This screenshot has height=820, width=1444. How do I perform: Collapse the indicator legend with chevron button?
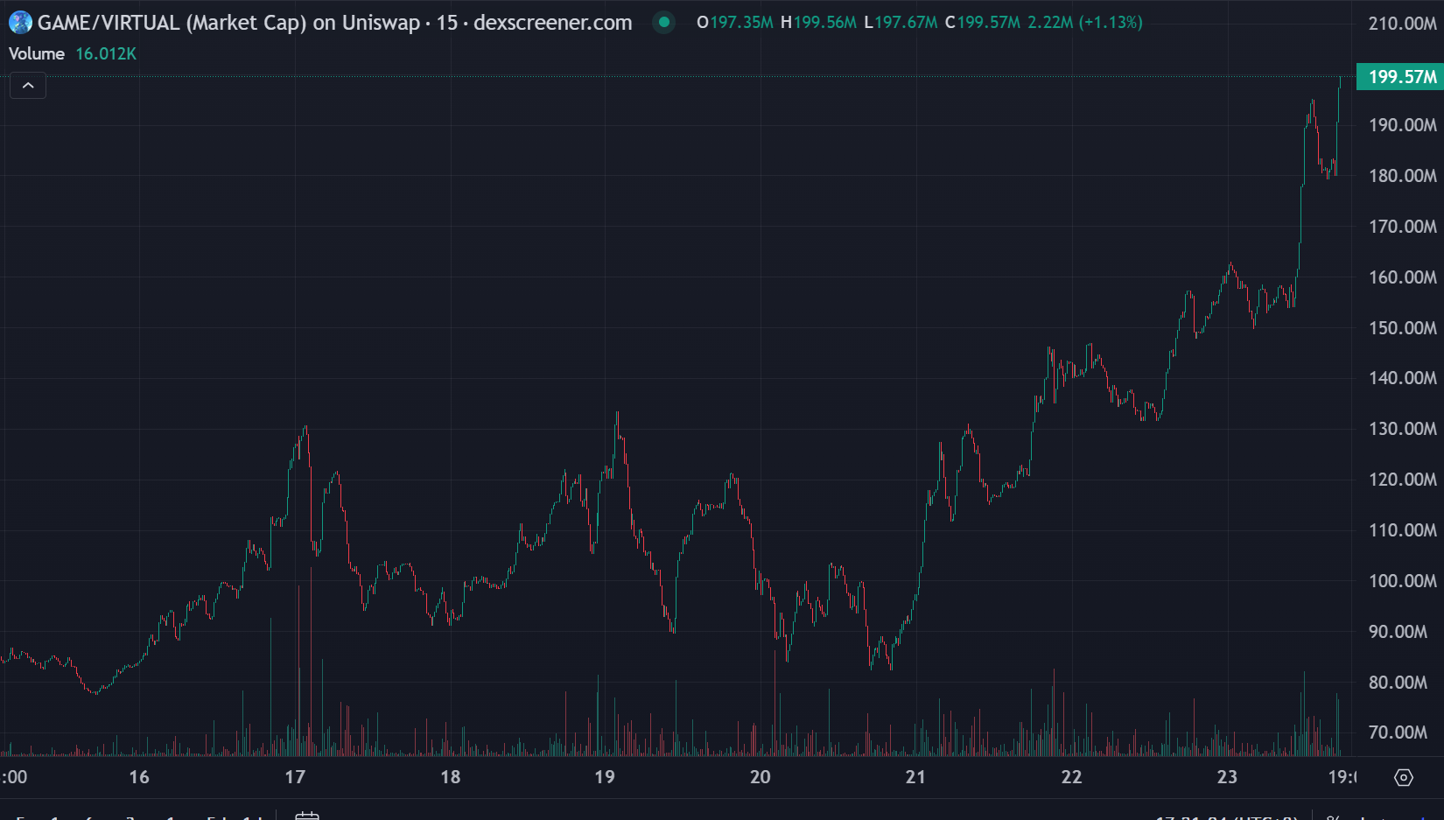[28, 86]
